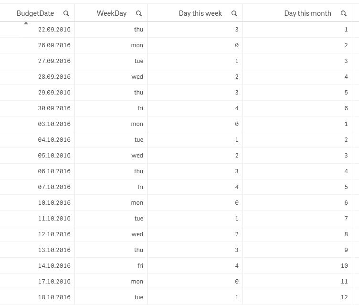The image size is (359, 305).
Task: Click search icon in BudgetDate column
Action: tap(66, 13)
